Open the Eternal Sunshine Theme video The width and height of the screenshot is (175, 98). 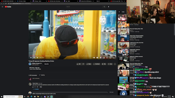123,38
